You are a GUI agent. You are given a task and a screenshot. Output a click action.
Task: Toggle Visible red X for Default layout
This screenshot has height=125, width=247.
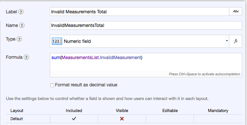tap(122, 119)
